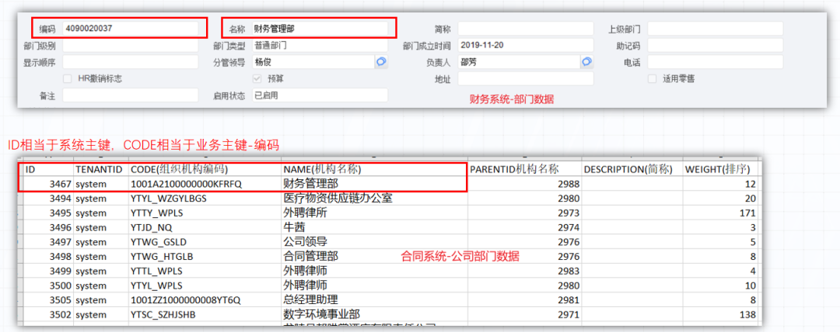Focus the 上级部门 input field
The width and height of the screenshot is (840, 332).
(714, 29)
